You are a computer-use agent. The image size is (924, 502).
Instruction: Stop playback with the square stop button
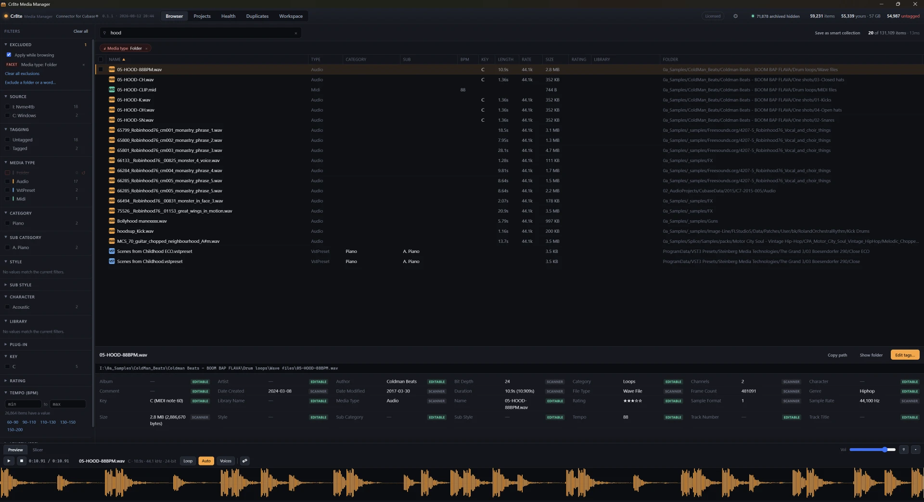(x=22, y=461)
